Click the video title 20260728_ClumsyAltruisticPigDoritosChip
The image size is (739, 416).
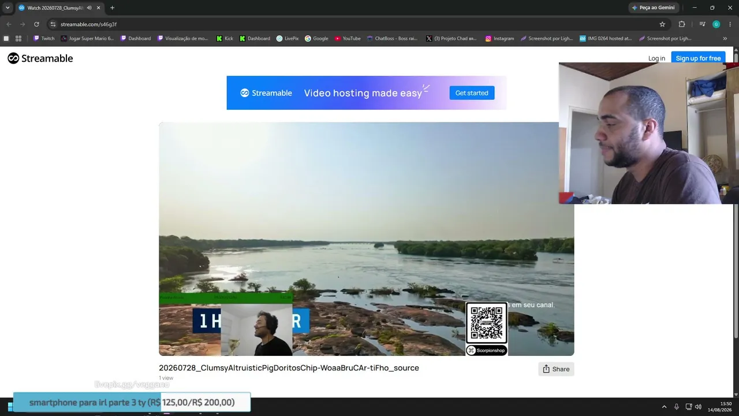click(x=289, y=368)
